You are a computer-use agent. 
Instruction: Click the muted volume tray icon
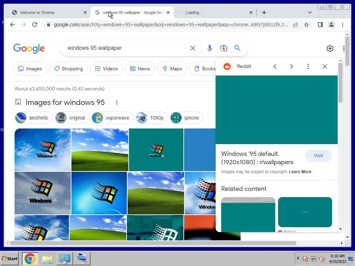pos(322,258)
